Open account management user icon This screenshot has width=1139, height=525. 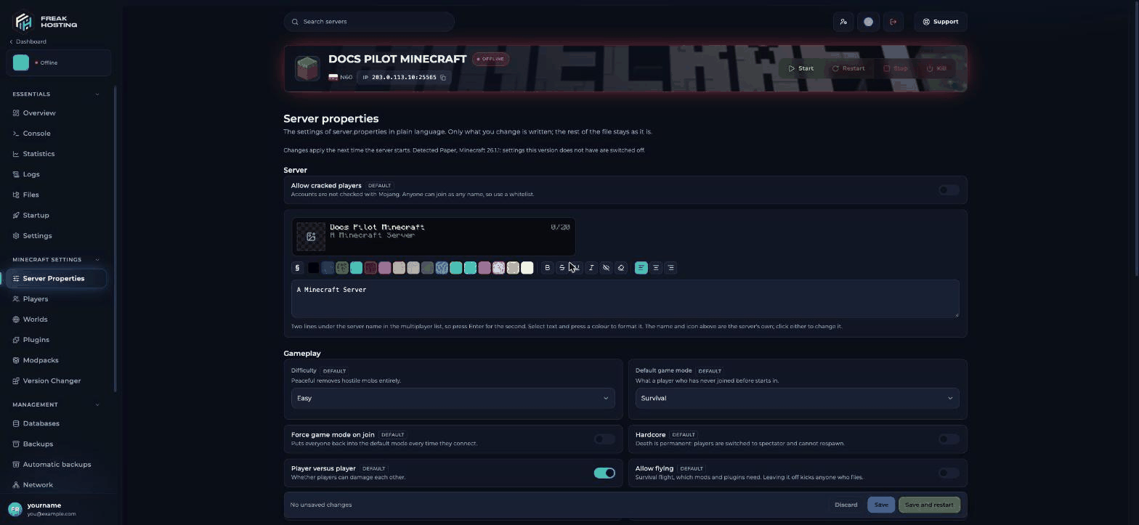843,22
